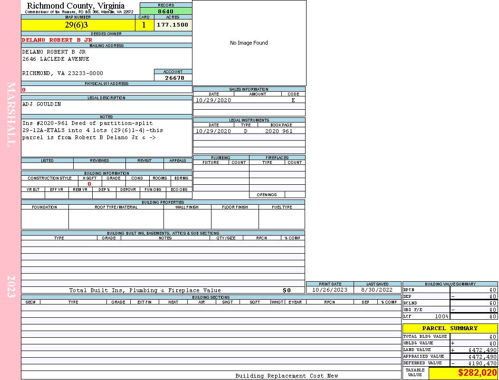Select the mailing street address 2646 LACLEDE AVENUE

56,59
